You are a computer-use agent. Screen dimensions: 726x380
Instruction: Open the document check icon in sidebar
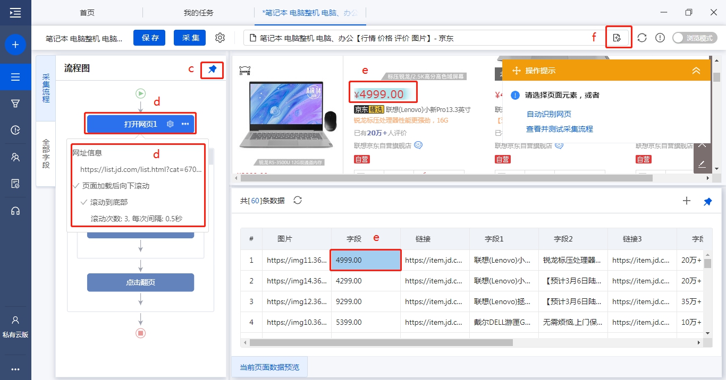(15, 184)
